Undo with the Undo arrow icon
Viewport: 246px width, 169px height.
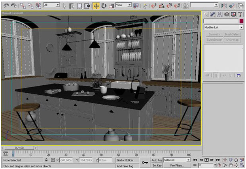tap(6, 6)
